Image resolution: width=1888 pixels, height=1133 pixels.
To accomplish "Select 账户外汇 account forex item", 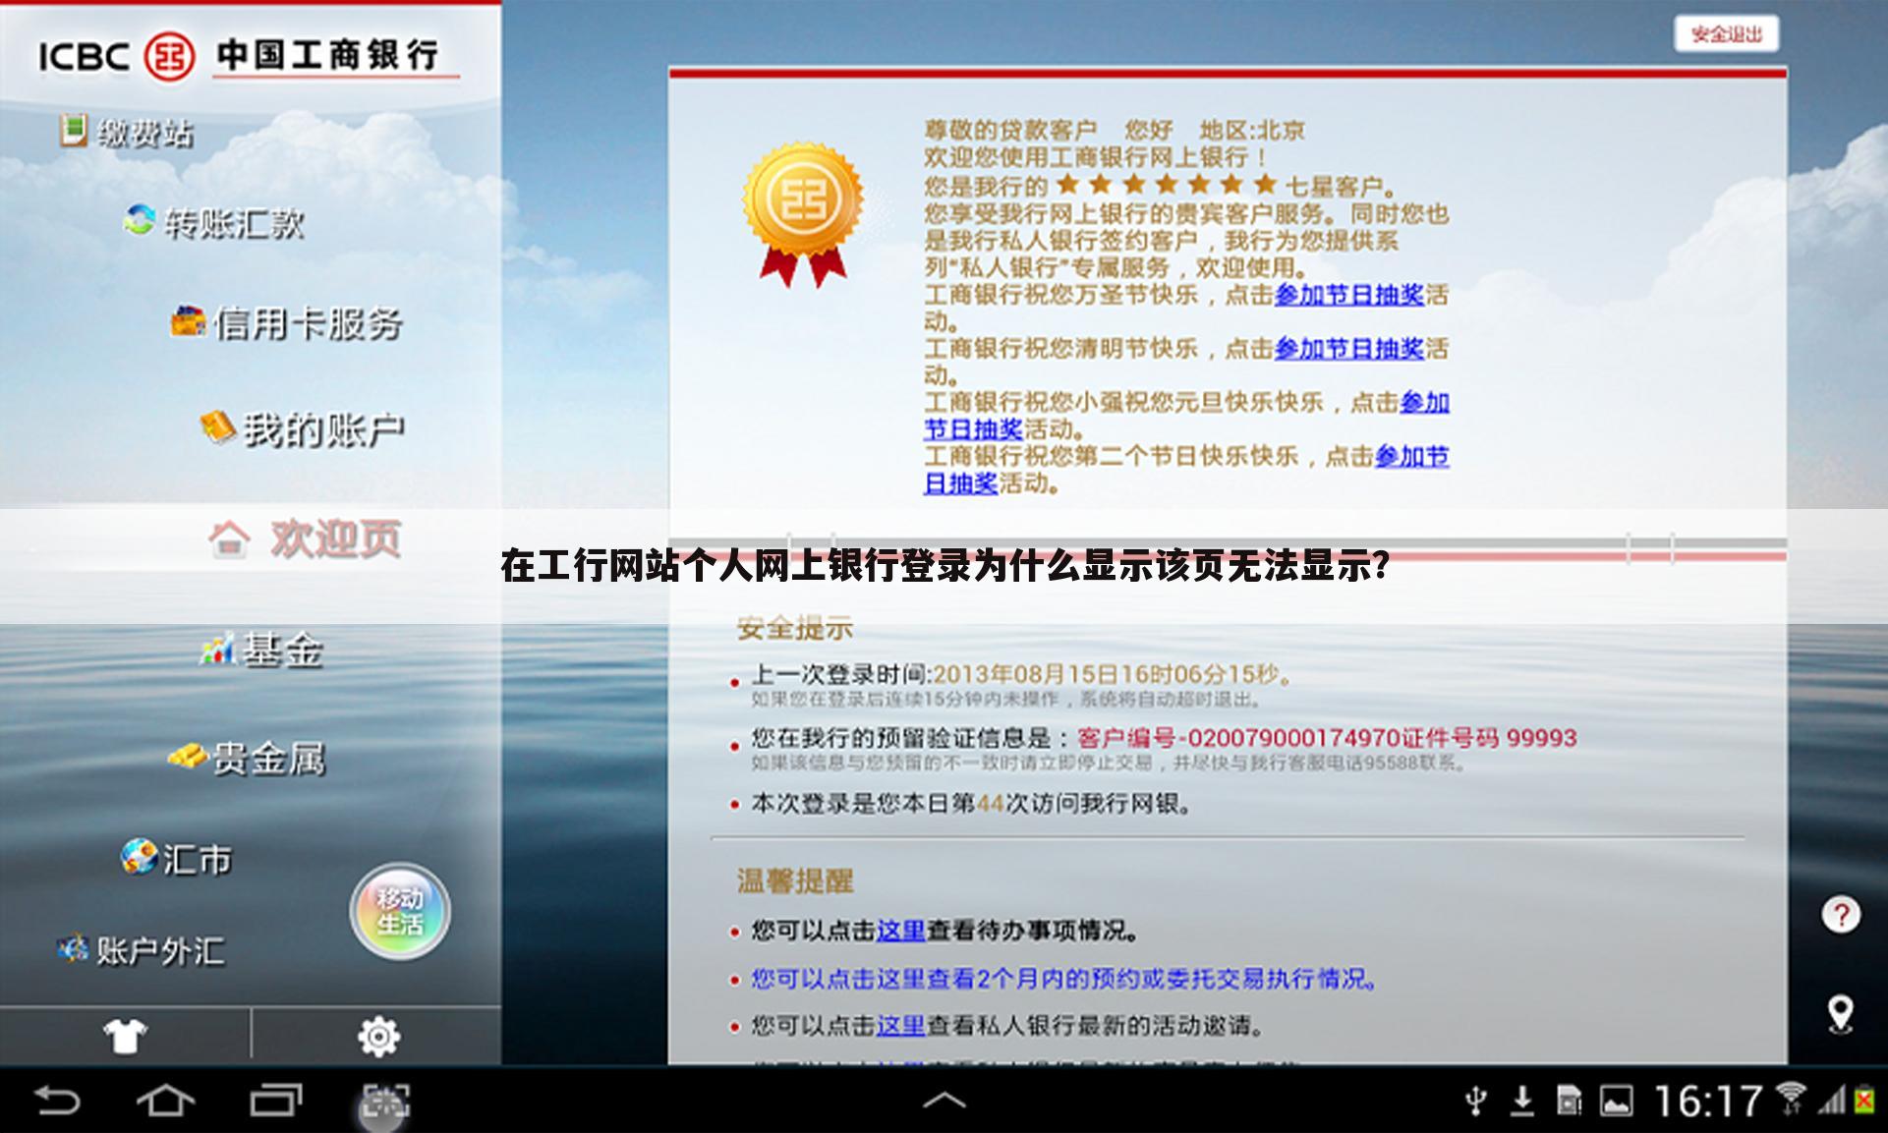I will pos(141,950).
